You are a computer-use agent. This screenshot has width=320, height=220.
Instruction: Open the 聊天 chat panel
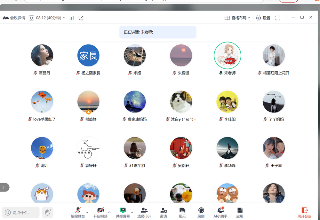click(182, 212)
